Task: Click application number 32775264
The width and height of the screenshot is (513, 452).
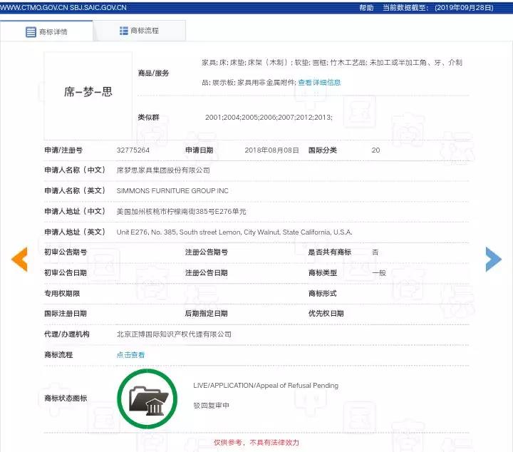Action: tap(133, 150)
